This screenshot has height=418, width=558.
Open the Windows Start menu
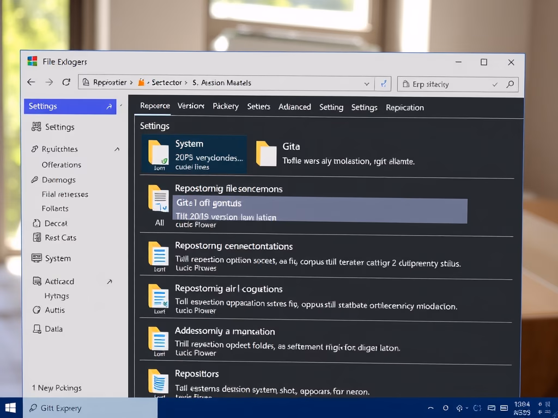(x=10, y=408)
